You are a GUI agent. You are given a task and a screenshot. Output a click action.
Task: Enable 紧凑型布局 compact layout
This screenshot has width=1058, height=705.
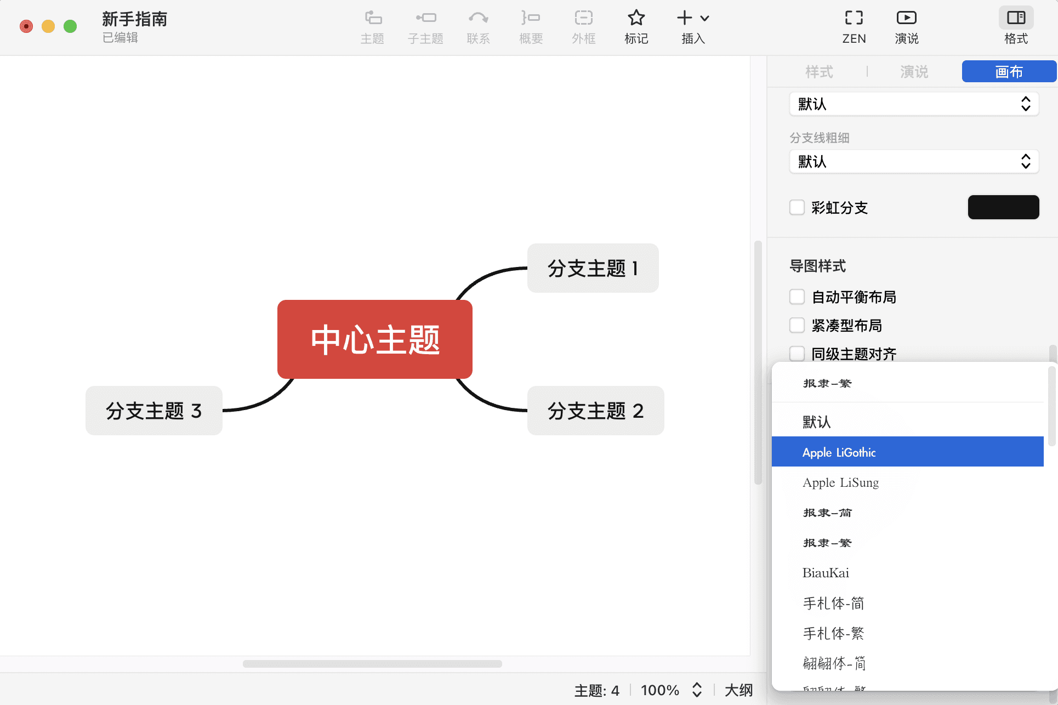[797, 325]
